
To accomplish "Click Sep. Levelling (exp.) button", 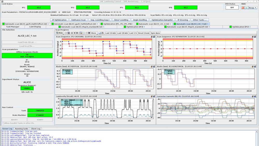I will pos(100,20).
